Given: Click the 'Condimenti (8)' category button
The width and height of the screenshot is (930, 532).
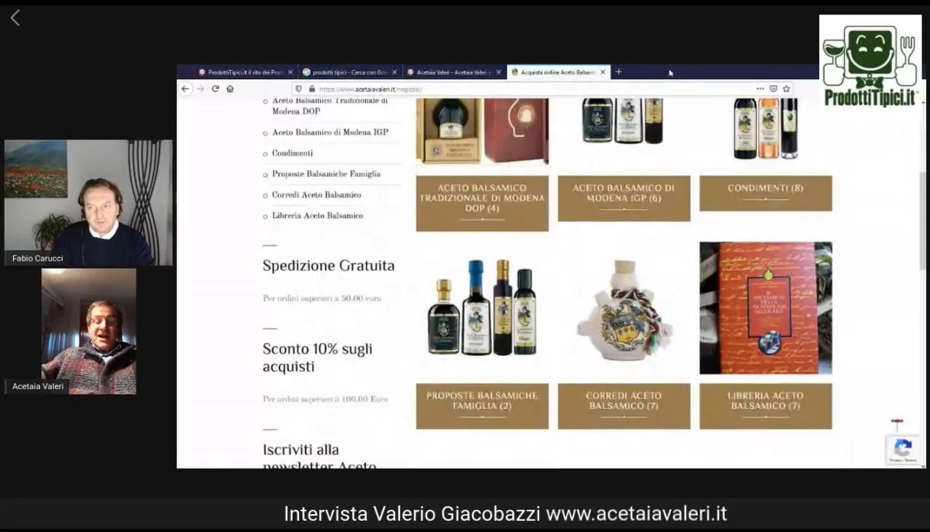Looking at the screenshot, I should (765, 193).
